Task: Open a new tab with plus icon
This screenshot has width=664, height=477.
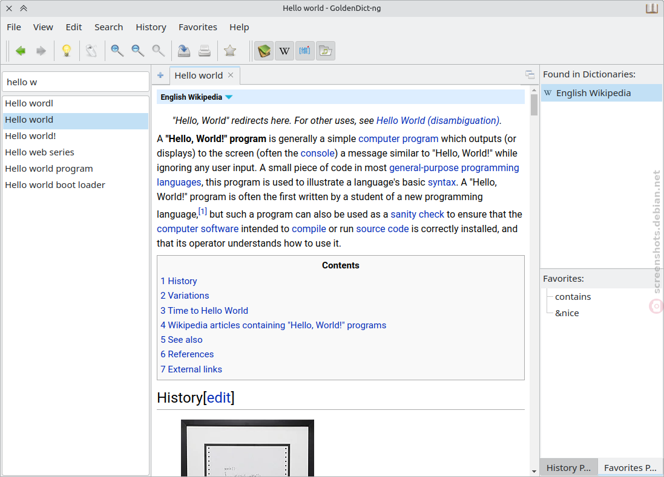Action: click(x=160, y=76)
